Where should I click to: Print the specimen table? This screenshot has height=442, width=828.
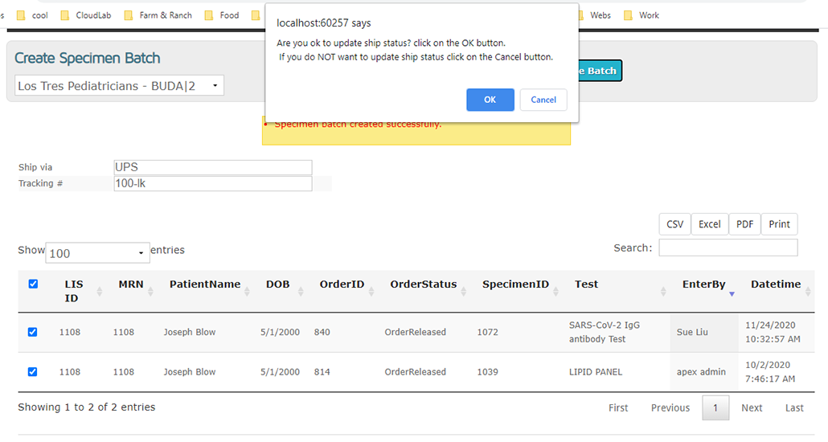(780, 224)
